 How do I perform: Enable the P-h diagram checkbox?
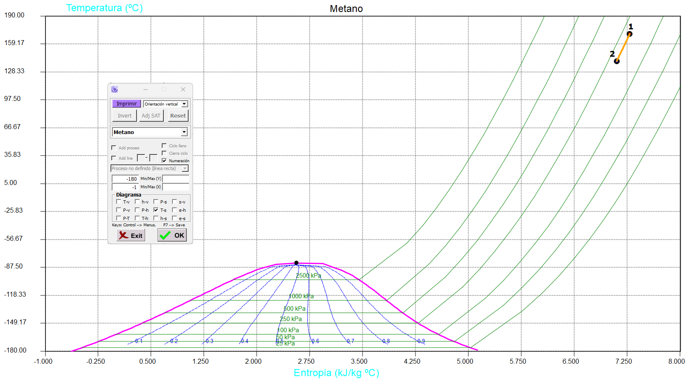[x=137, y=210]
